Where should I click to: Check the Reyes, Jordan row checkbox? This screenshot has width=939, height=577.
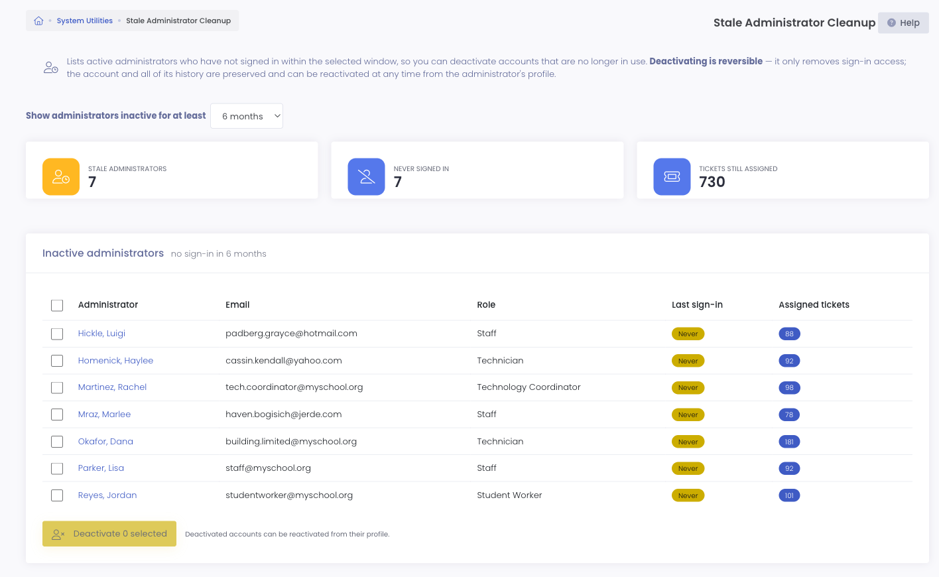click(57, 495)
